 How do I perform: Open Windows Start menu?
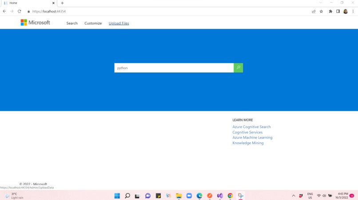[x=117, y=196]
